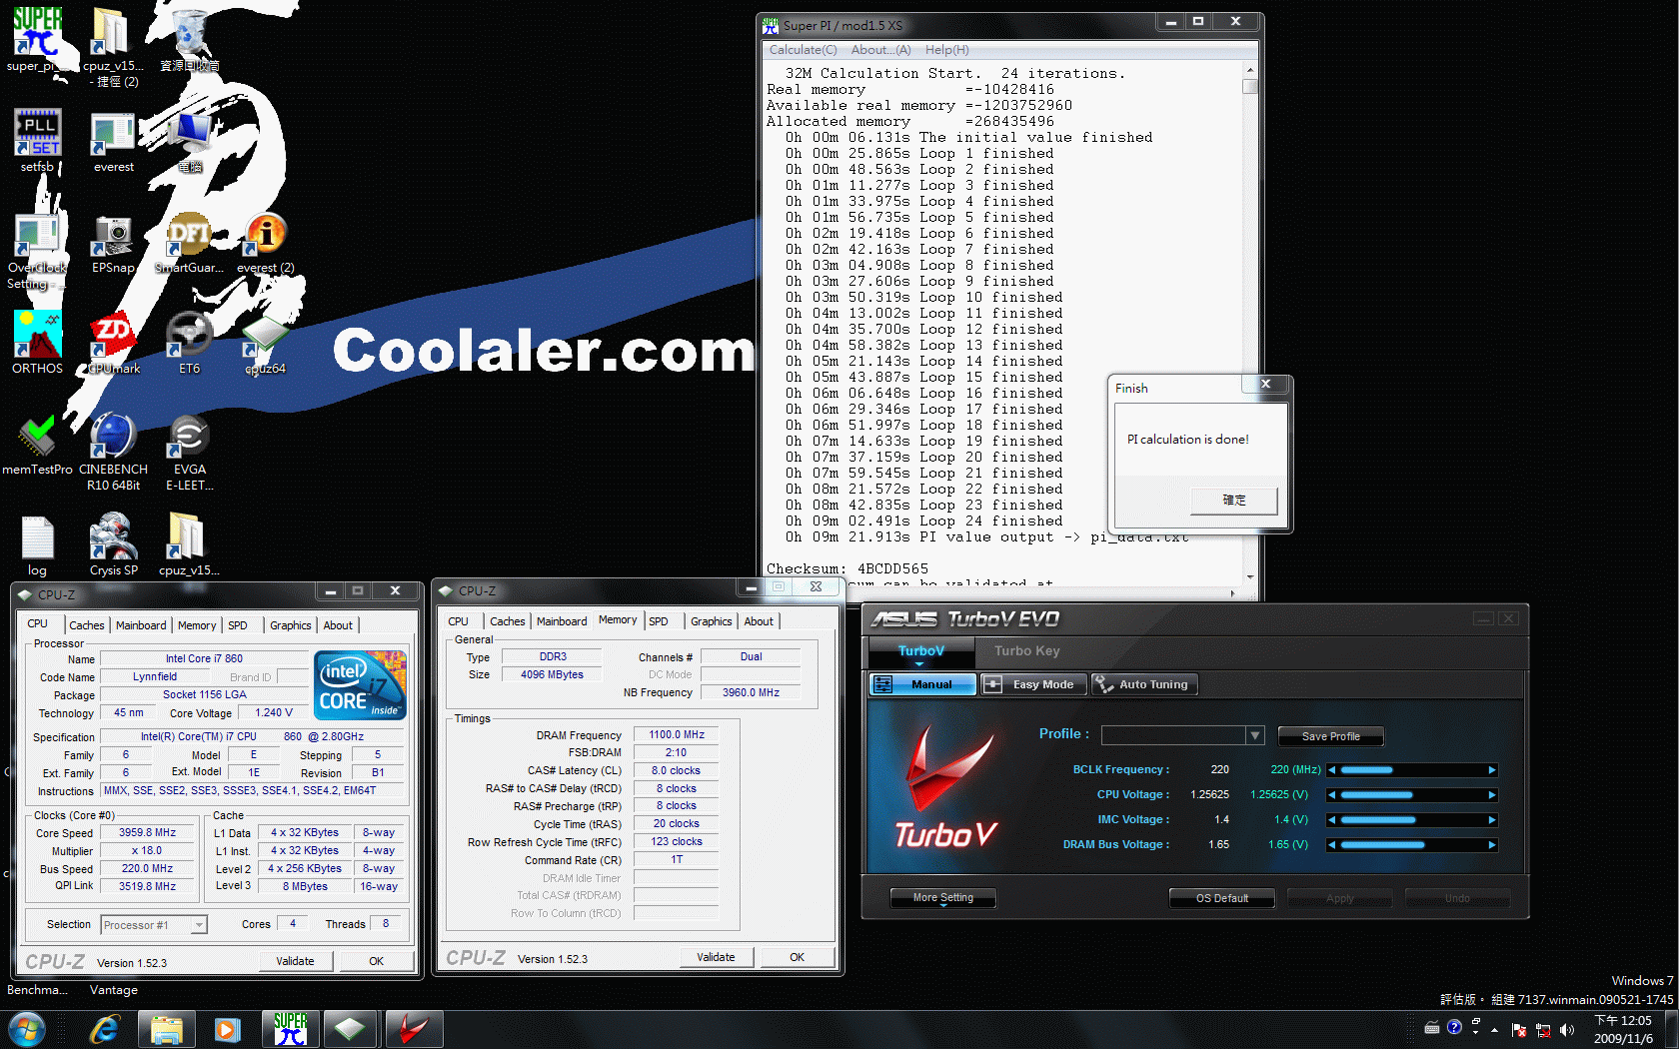
Task: Open the ET6 desktop icon
Action: [x=190, y=343]
